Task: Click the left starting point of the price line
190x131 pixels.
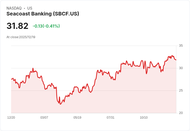Action: point(11,79)
